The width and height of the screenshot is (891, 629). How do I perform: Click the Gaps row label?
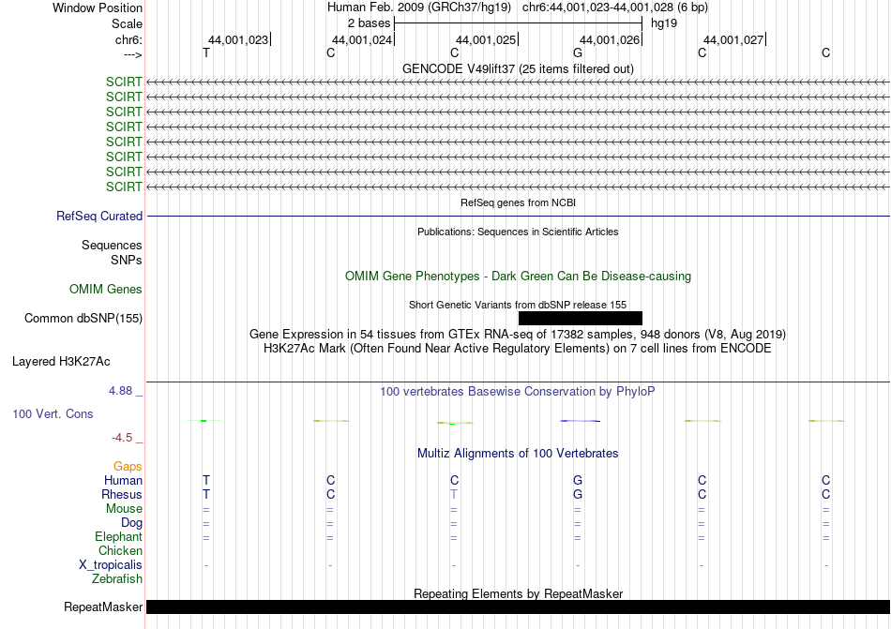(x=128, y=466)
